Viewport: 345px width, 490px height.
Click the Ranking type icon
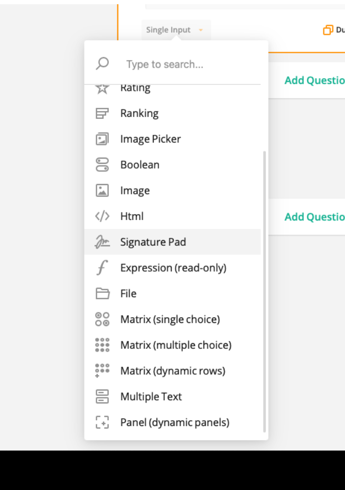(102, 113)
